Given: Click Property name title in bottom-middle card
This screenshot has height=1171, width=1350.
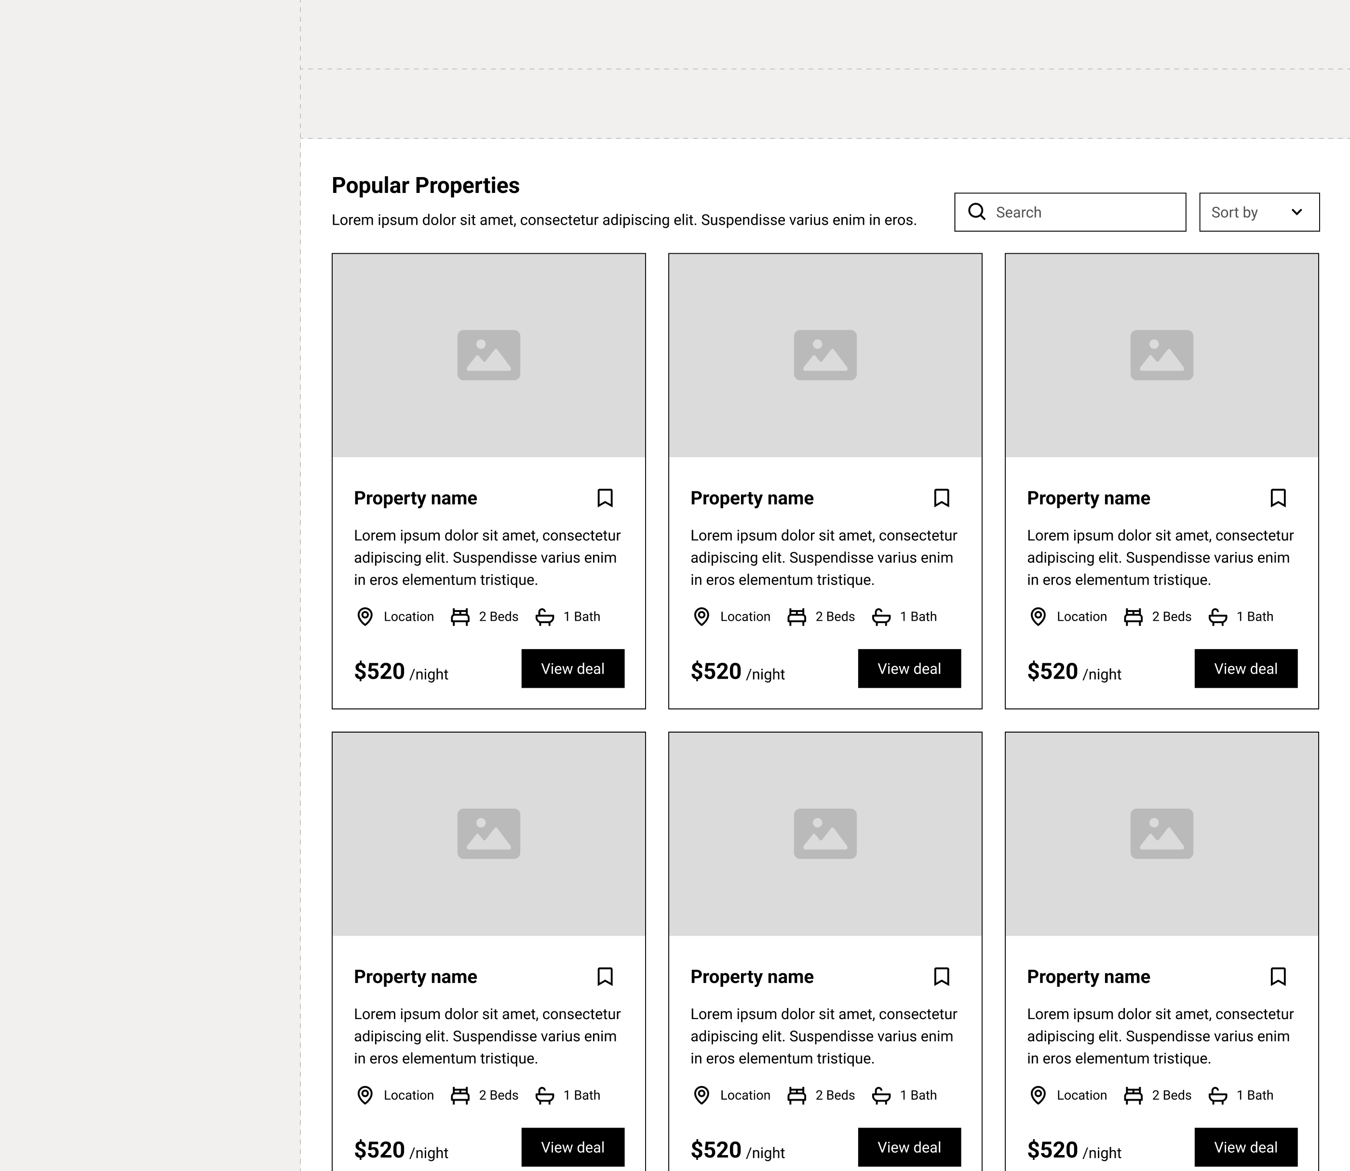Looking at the screenshot, I should pyautogui.click(x=752, y=976).
